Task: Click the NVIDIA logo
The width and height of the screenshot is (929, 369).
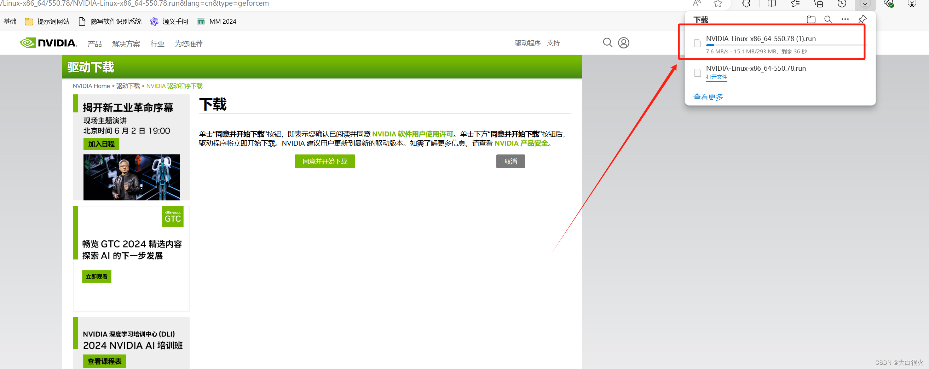Action: [48, 43]
